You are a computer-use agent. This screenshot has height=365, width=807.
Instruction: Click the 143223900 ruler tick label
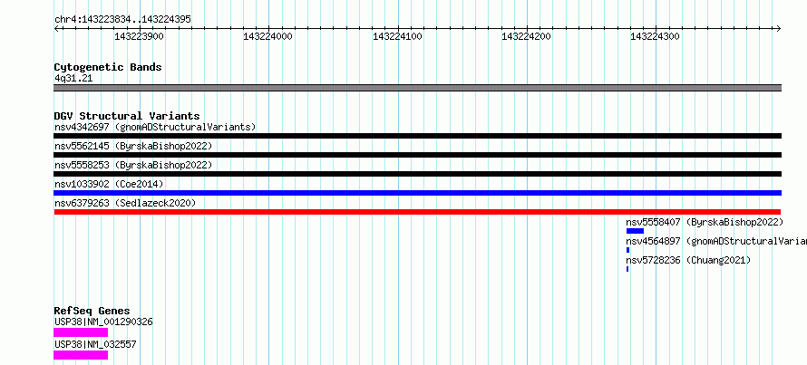139,36
